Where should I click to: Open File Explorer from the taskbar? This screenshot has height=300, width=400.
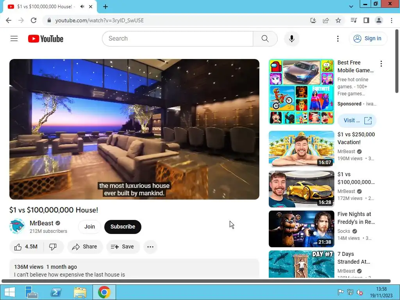tap(80, 292)
